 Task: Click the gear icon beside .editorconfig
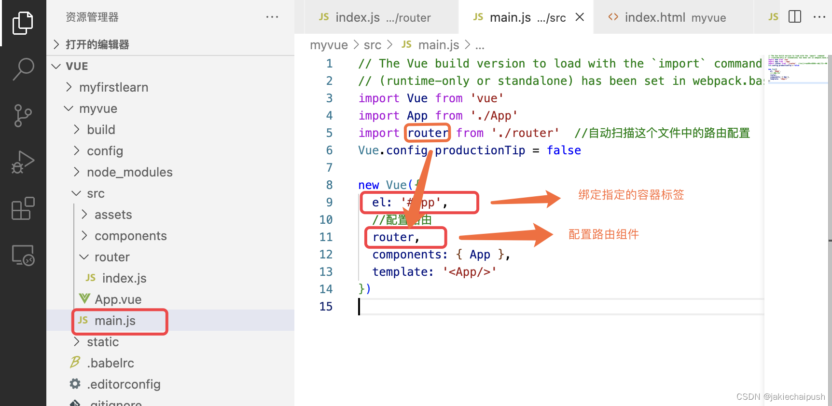point(75,384)
